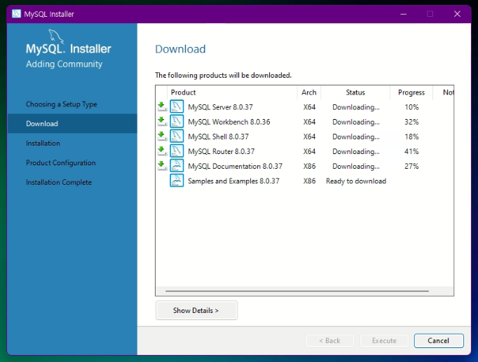
Task: Click green download arrow beside MySQL Server
Action: (162, 106)
